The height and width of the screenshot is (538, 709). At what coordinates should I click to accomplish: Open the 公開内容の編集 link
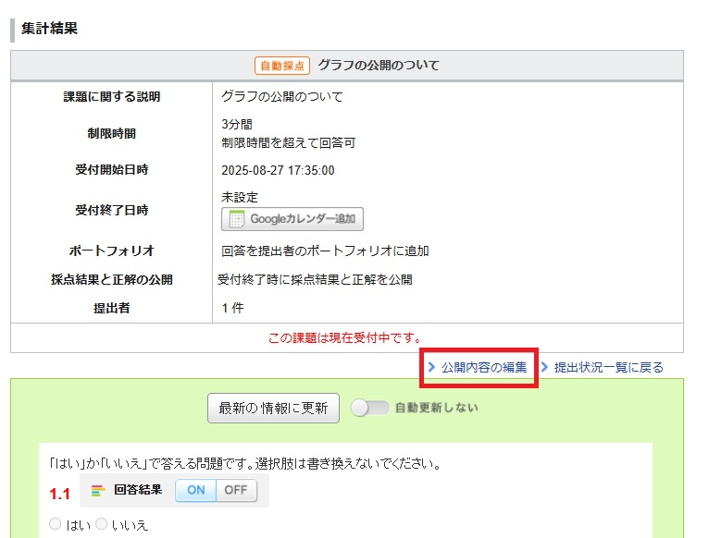point(483,367)
